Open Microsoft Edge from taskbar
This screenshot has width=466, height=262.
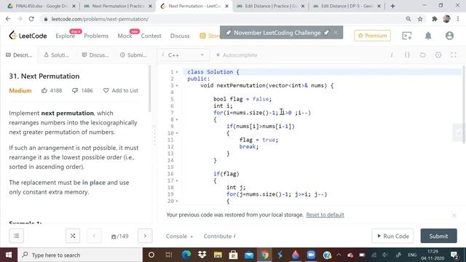186,255
